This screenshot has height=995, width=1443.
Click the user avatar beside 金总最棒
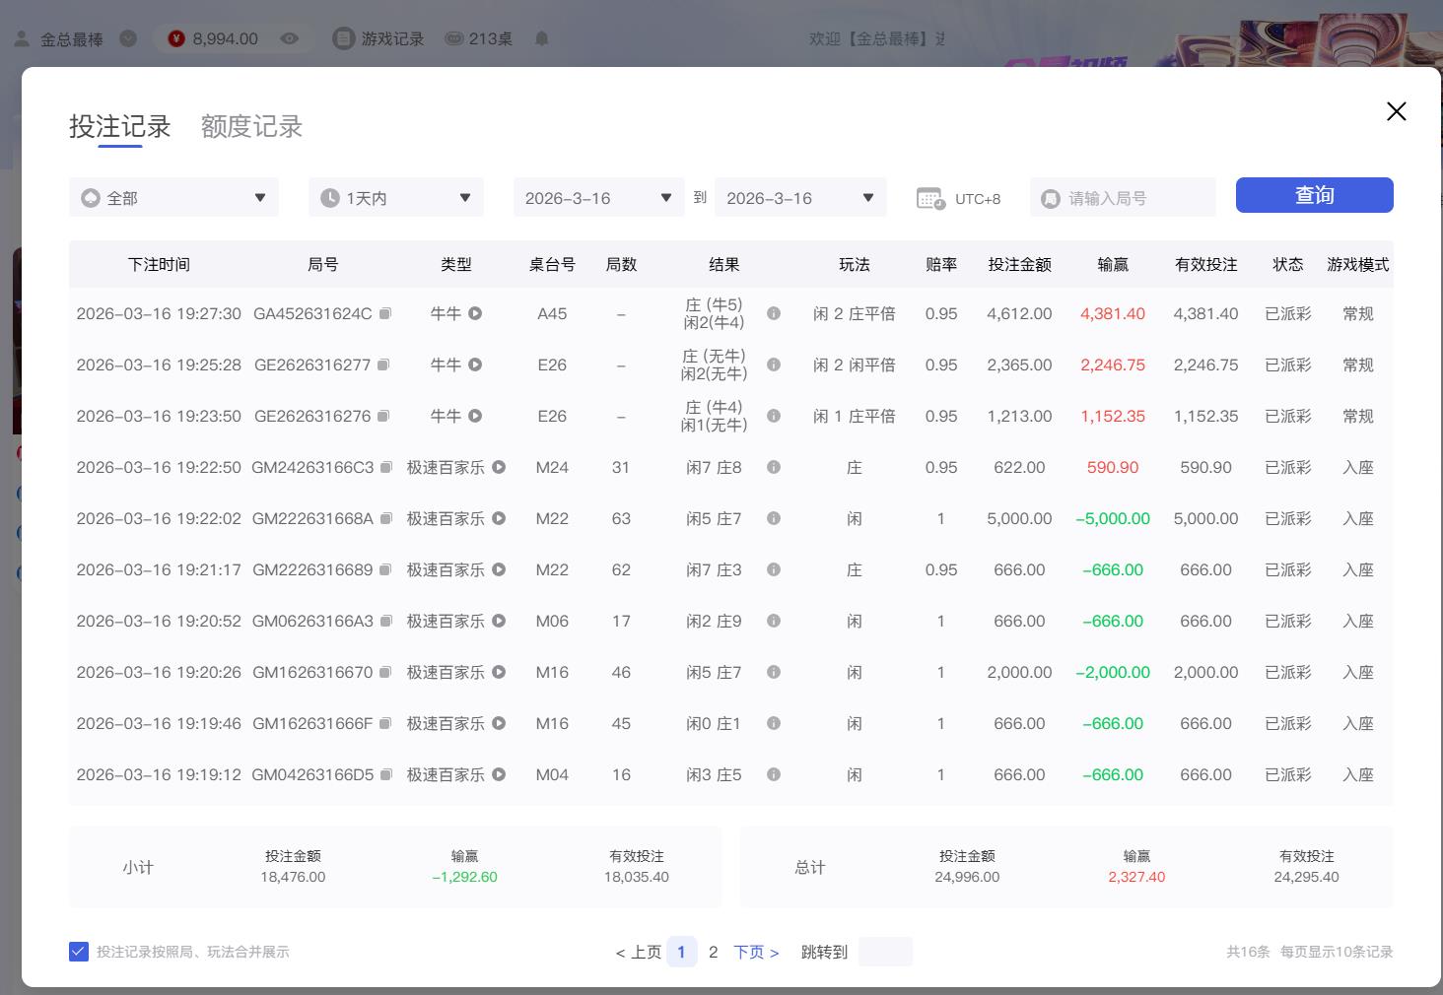pos(21,37)
